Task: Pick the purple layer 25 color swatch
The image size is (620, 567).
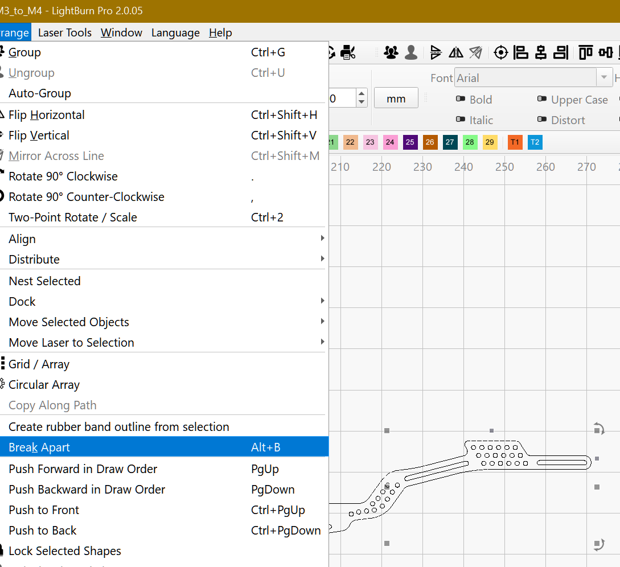Action: [410, 142]
